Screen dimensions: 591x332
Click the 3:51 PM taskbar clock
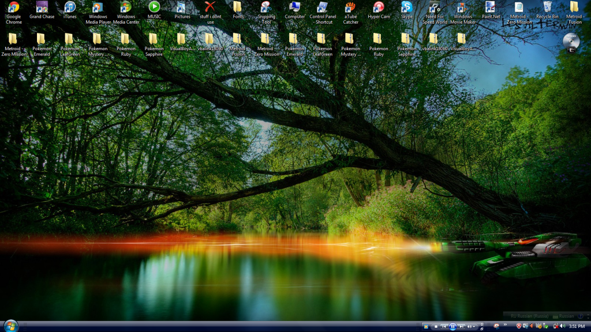click(577, 327)
